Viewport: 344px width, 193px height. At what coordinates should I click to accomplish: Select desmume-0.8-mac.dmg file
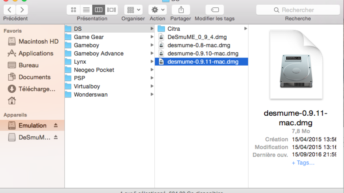[201, 45]
